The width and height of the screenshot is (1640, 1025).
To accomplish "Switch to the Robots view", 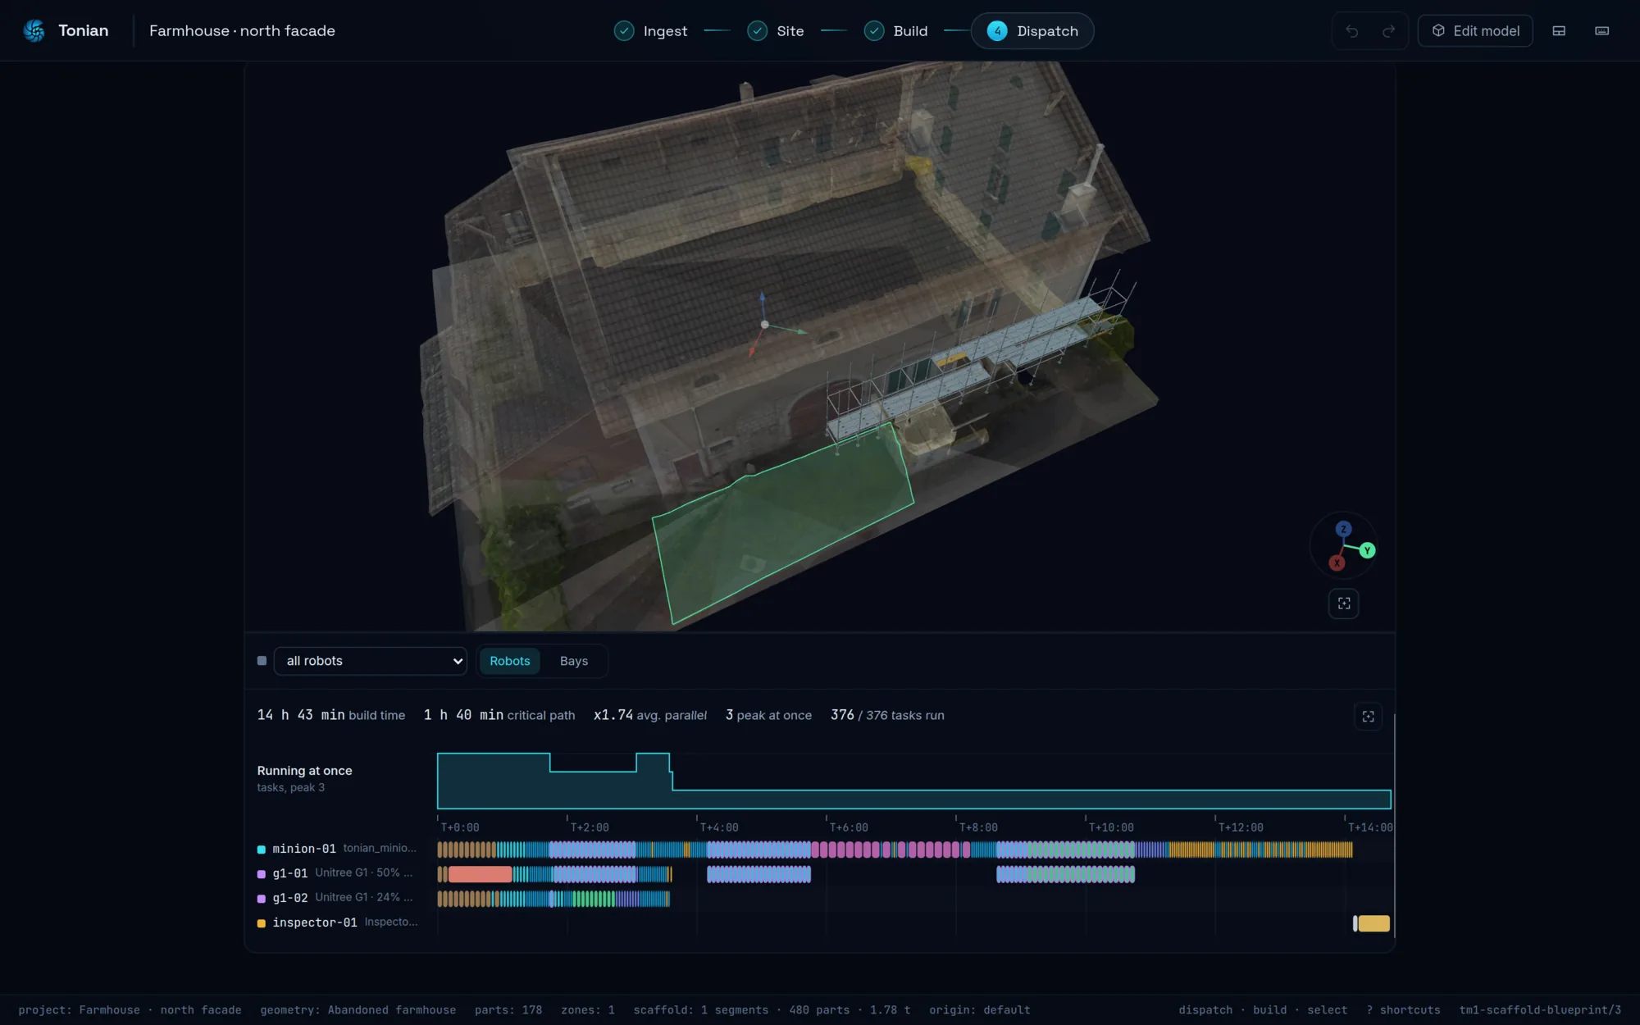I will (x=509, y=661).
